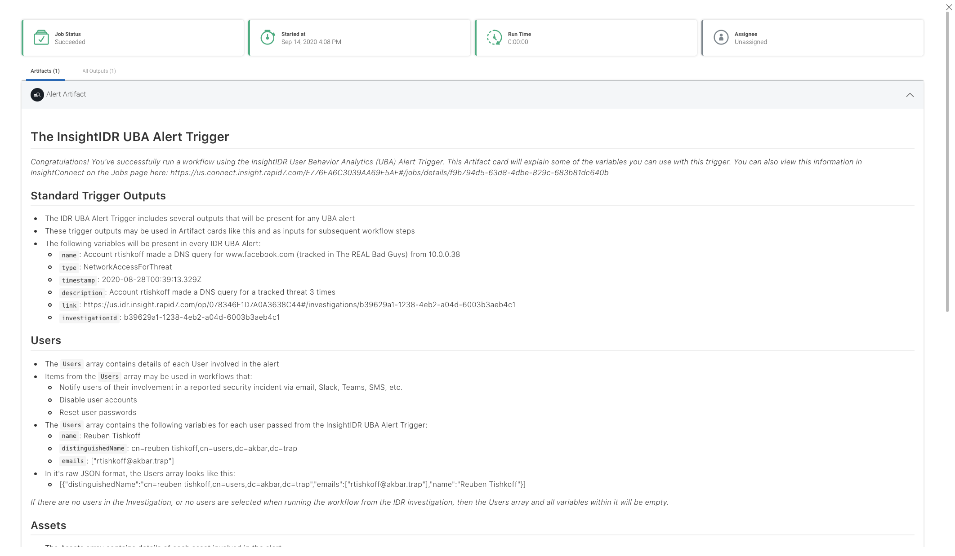Close the job details panel
This screenshot has width=955, height=556.
pos(949,7)
